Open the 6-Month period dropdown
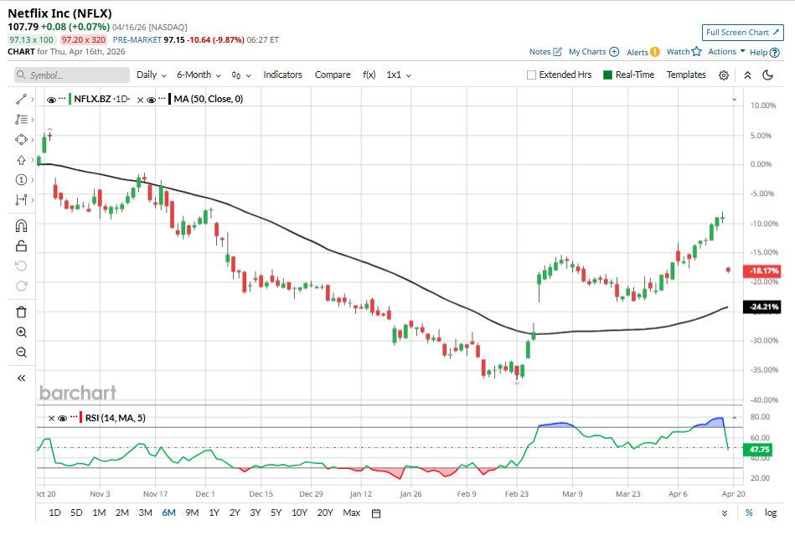The width and height of the screenshot is (795, 536). click(x=199, y=75)
